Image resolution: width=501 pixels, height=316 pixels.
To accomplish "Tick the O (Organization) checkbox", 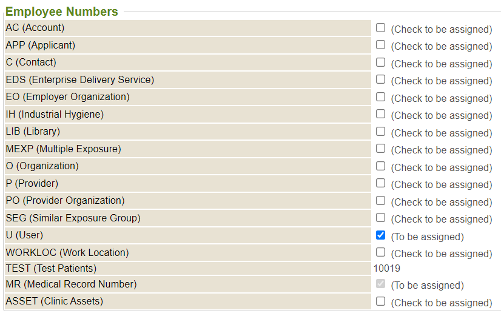I will click(380, 166).
